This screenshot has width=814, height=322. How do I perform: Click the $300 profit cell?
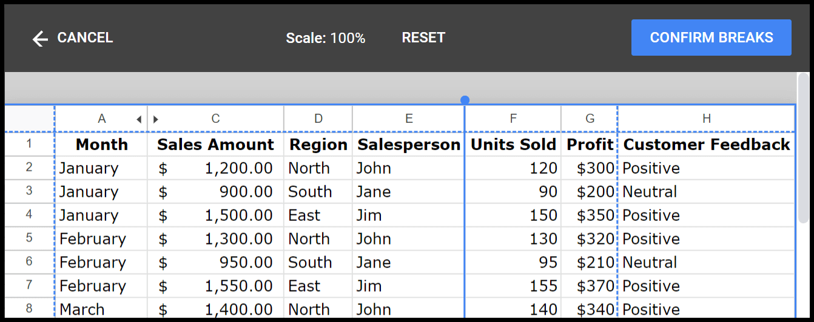click(x=590, y=168)
